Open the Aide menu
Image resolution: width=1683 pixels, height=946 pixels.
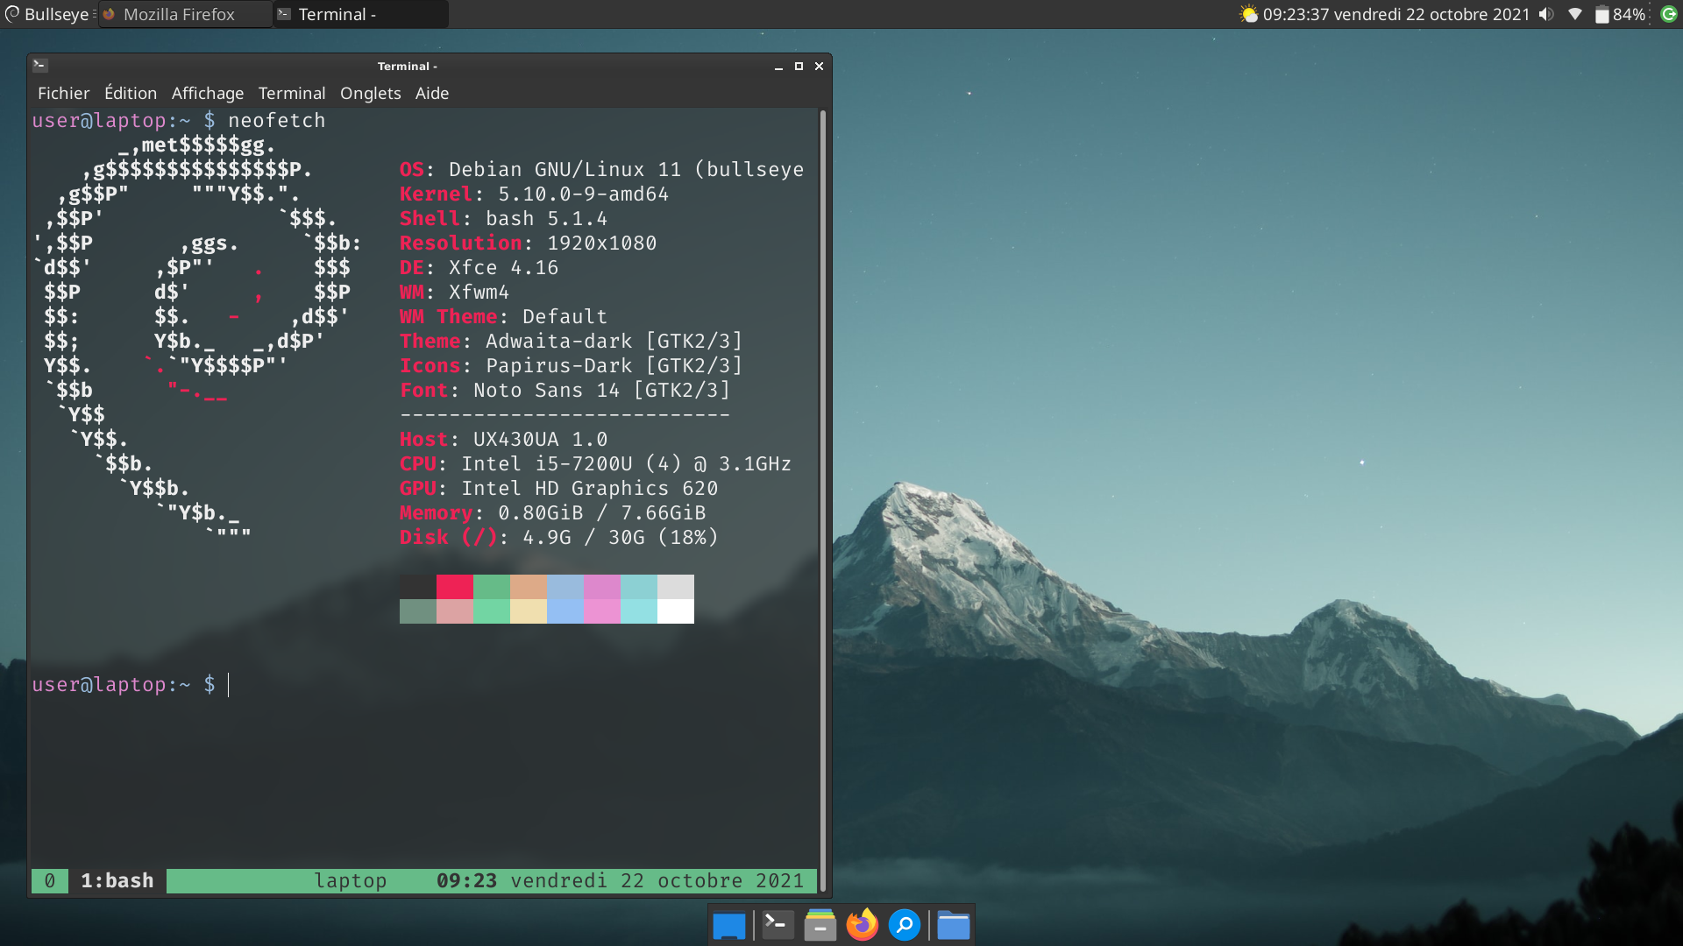pos(431,93)
